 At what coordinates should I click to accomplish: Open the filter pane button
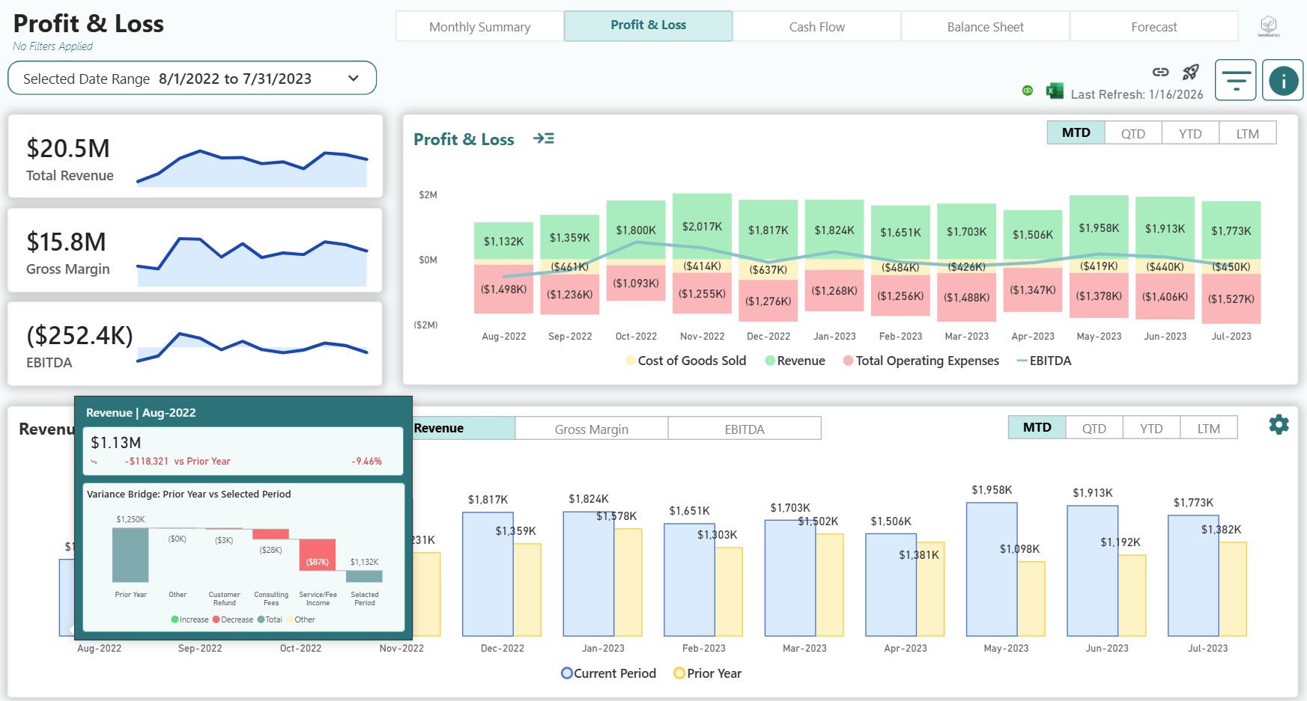click(1235, 80)
